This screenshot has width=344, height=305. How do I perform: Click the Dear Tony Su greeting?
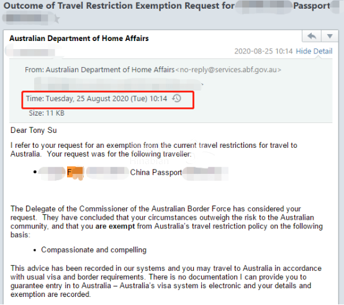[x=34, y=130]
